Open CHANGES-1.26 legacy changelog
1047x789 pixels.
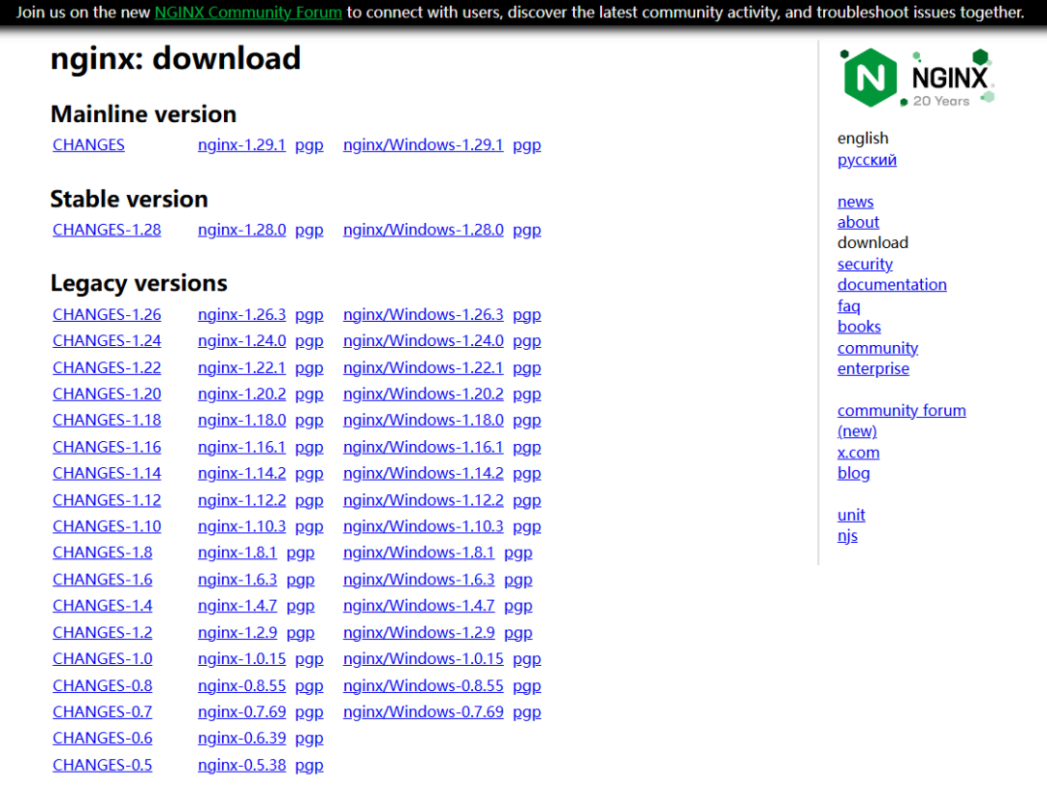(x=107, y=313)
